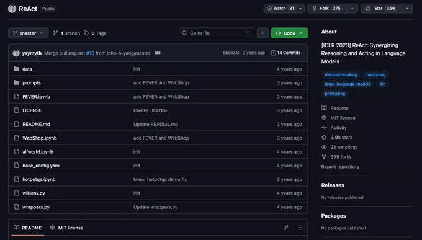Open FEVER.ipynb file
422x240 pixels.
click(37, 97)
